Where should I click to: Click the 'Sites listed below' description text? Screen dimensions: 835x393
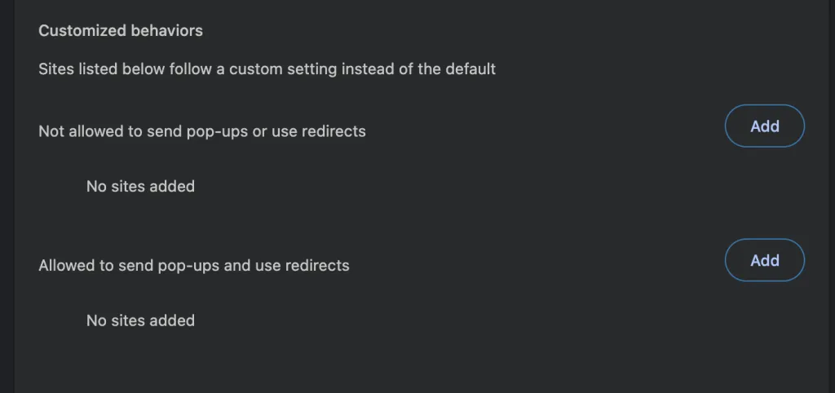(267, 69)
